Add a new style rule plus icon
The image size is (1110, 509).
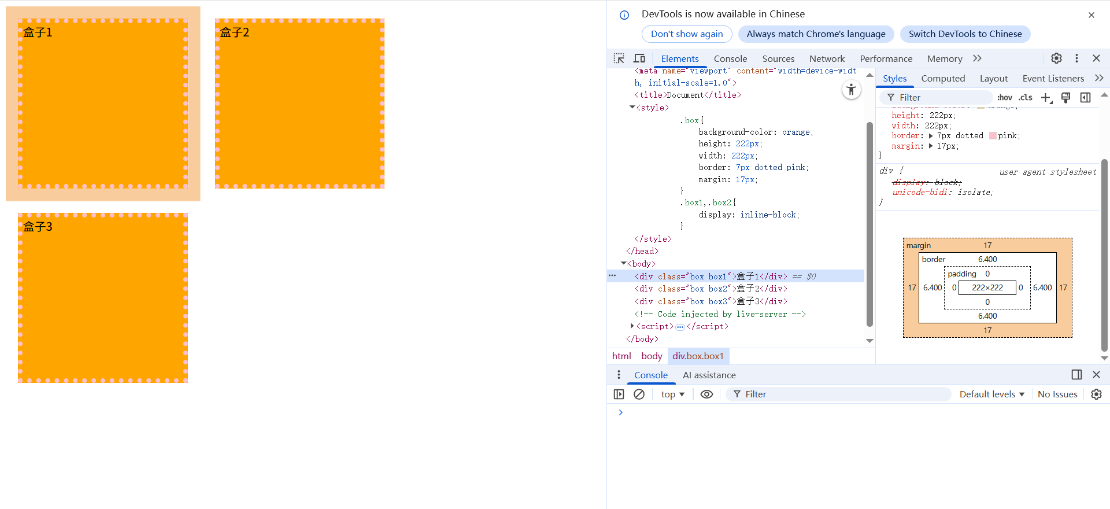pyautogui.click(x=1046, y=98)
